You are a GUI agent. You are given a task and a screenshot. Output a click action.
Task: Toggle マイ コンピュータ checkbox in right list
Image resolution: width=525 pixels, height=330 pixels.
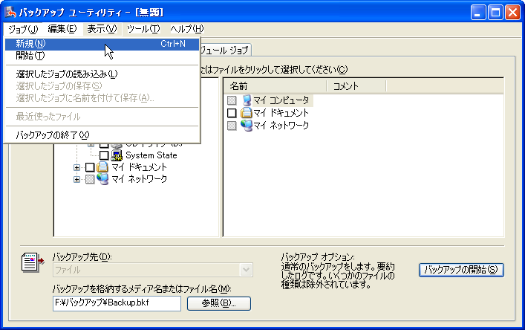click(x=232, y=100)
